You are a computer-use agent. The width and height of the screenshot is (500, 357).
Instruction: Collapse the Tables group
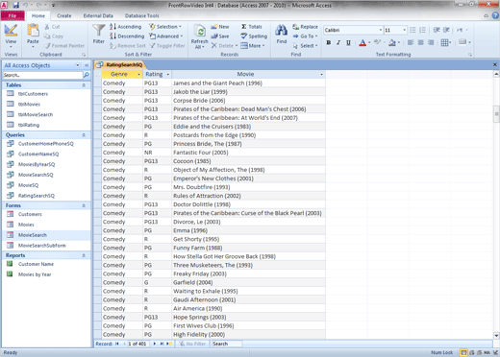(x=84, y=85)
